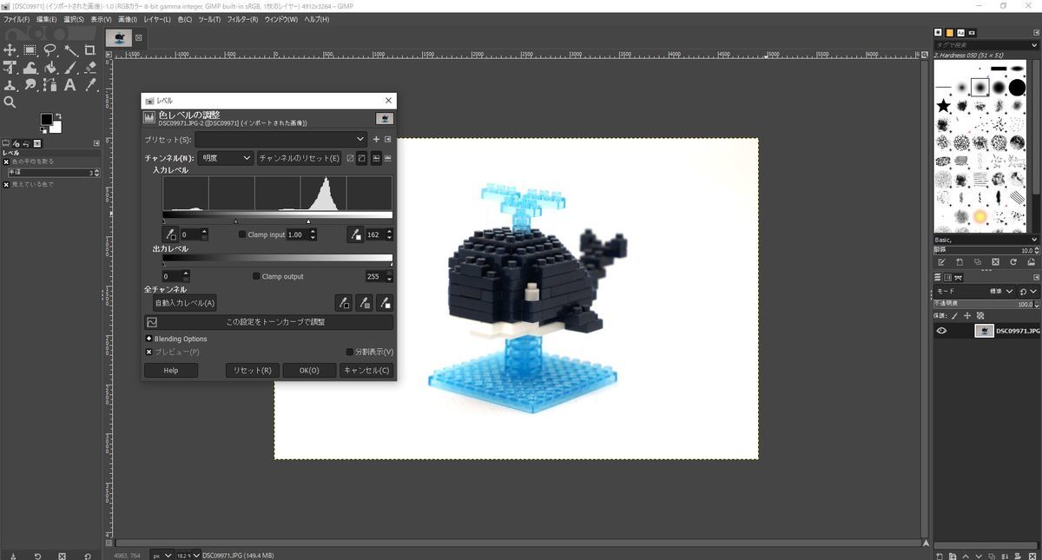
Task: Open the チャンネル channel dropdown showing 明度
Action: (225, 158)
